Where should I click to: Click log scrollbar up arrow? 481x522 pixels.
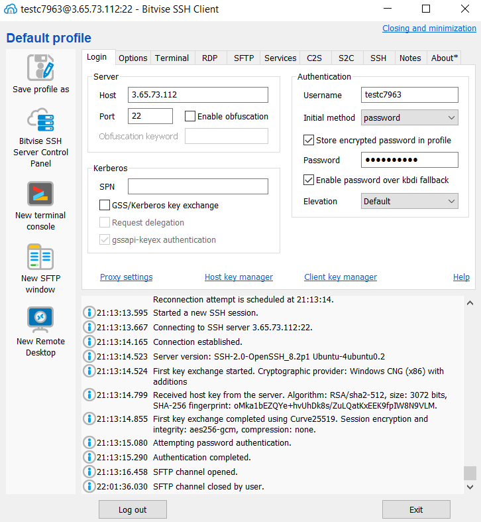click(x=470, y=302)
